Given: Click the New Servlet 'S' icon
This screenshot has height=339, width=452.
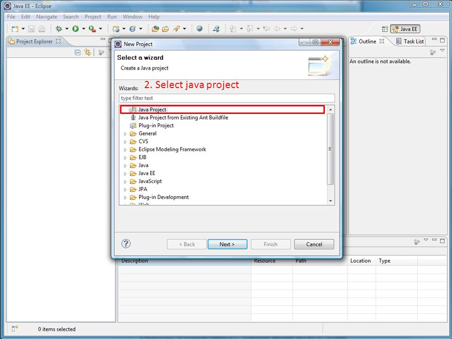Looking at the screenshot, I should coord(133,29).
